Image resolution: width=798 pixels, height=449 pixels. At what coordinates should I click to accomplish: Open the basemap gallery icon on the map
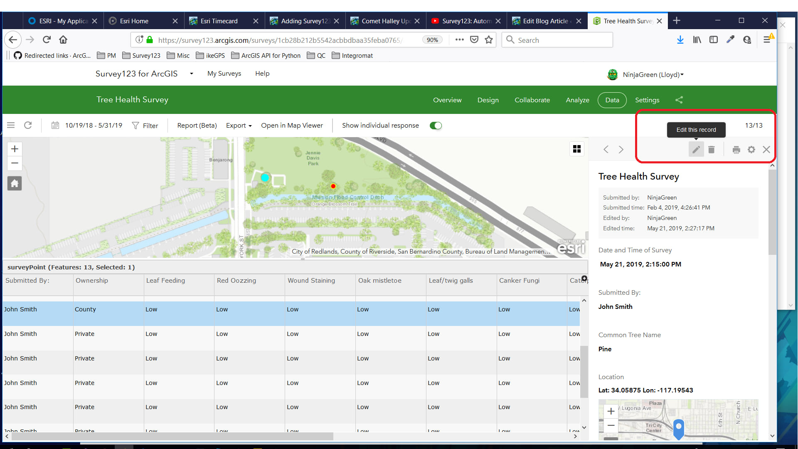pos(576,149)
